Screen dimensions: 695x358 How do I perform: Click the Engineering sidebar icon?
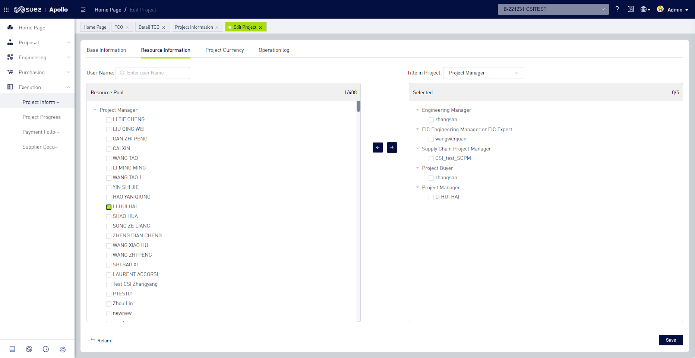coord(10,57)
